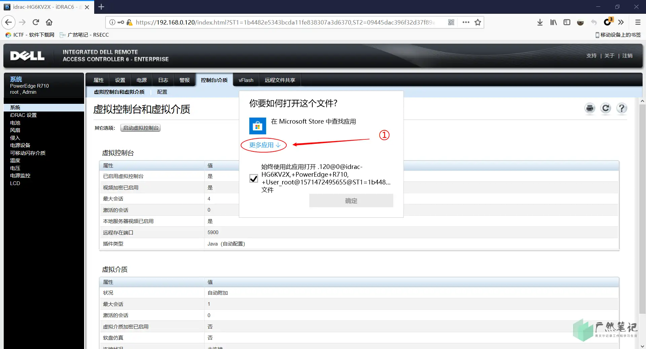Open the 远程文件共享 tab
Screen dimensions: 646x349
tap(280, 80)
